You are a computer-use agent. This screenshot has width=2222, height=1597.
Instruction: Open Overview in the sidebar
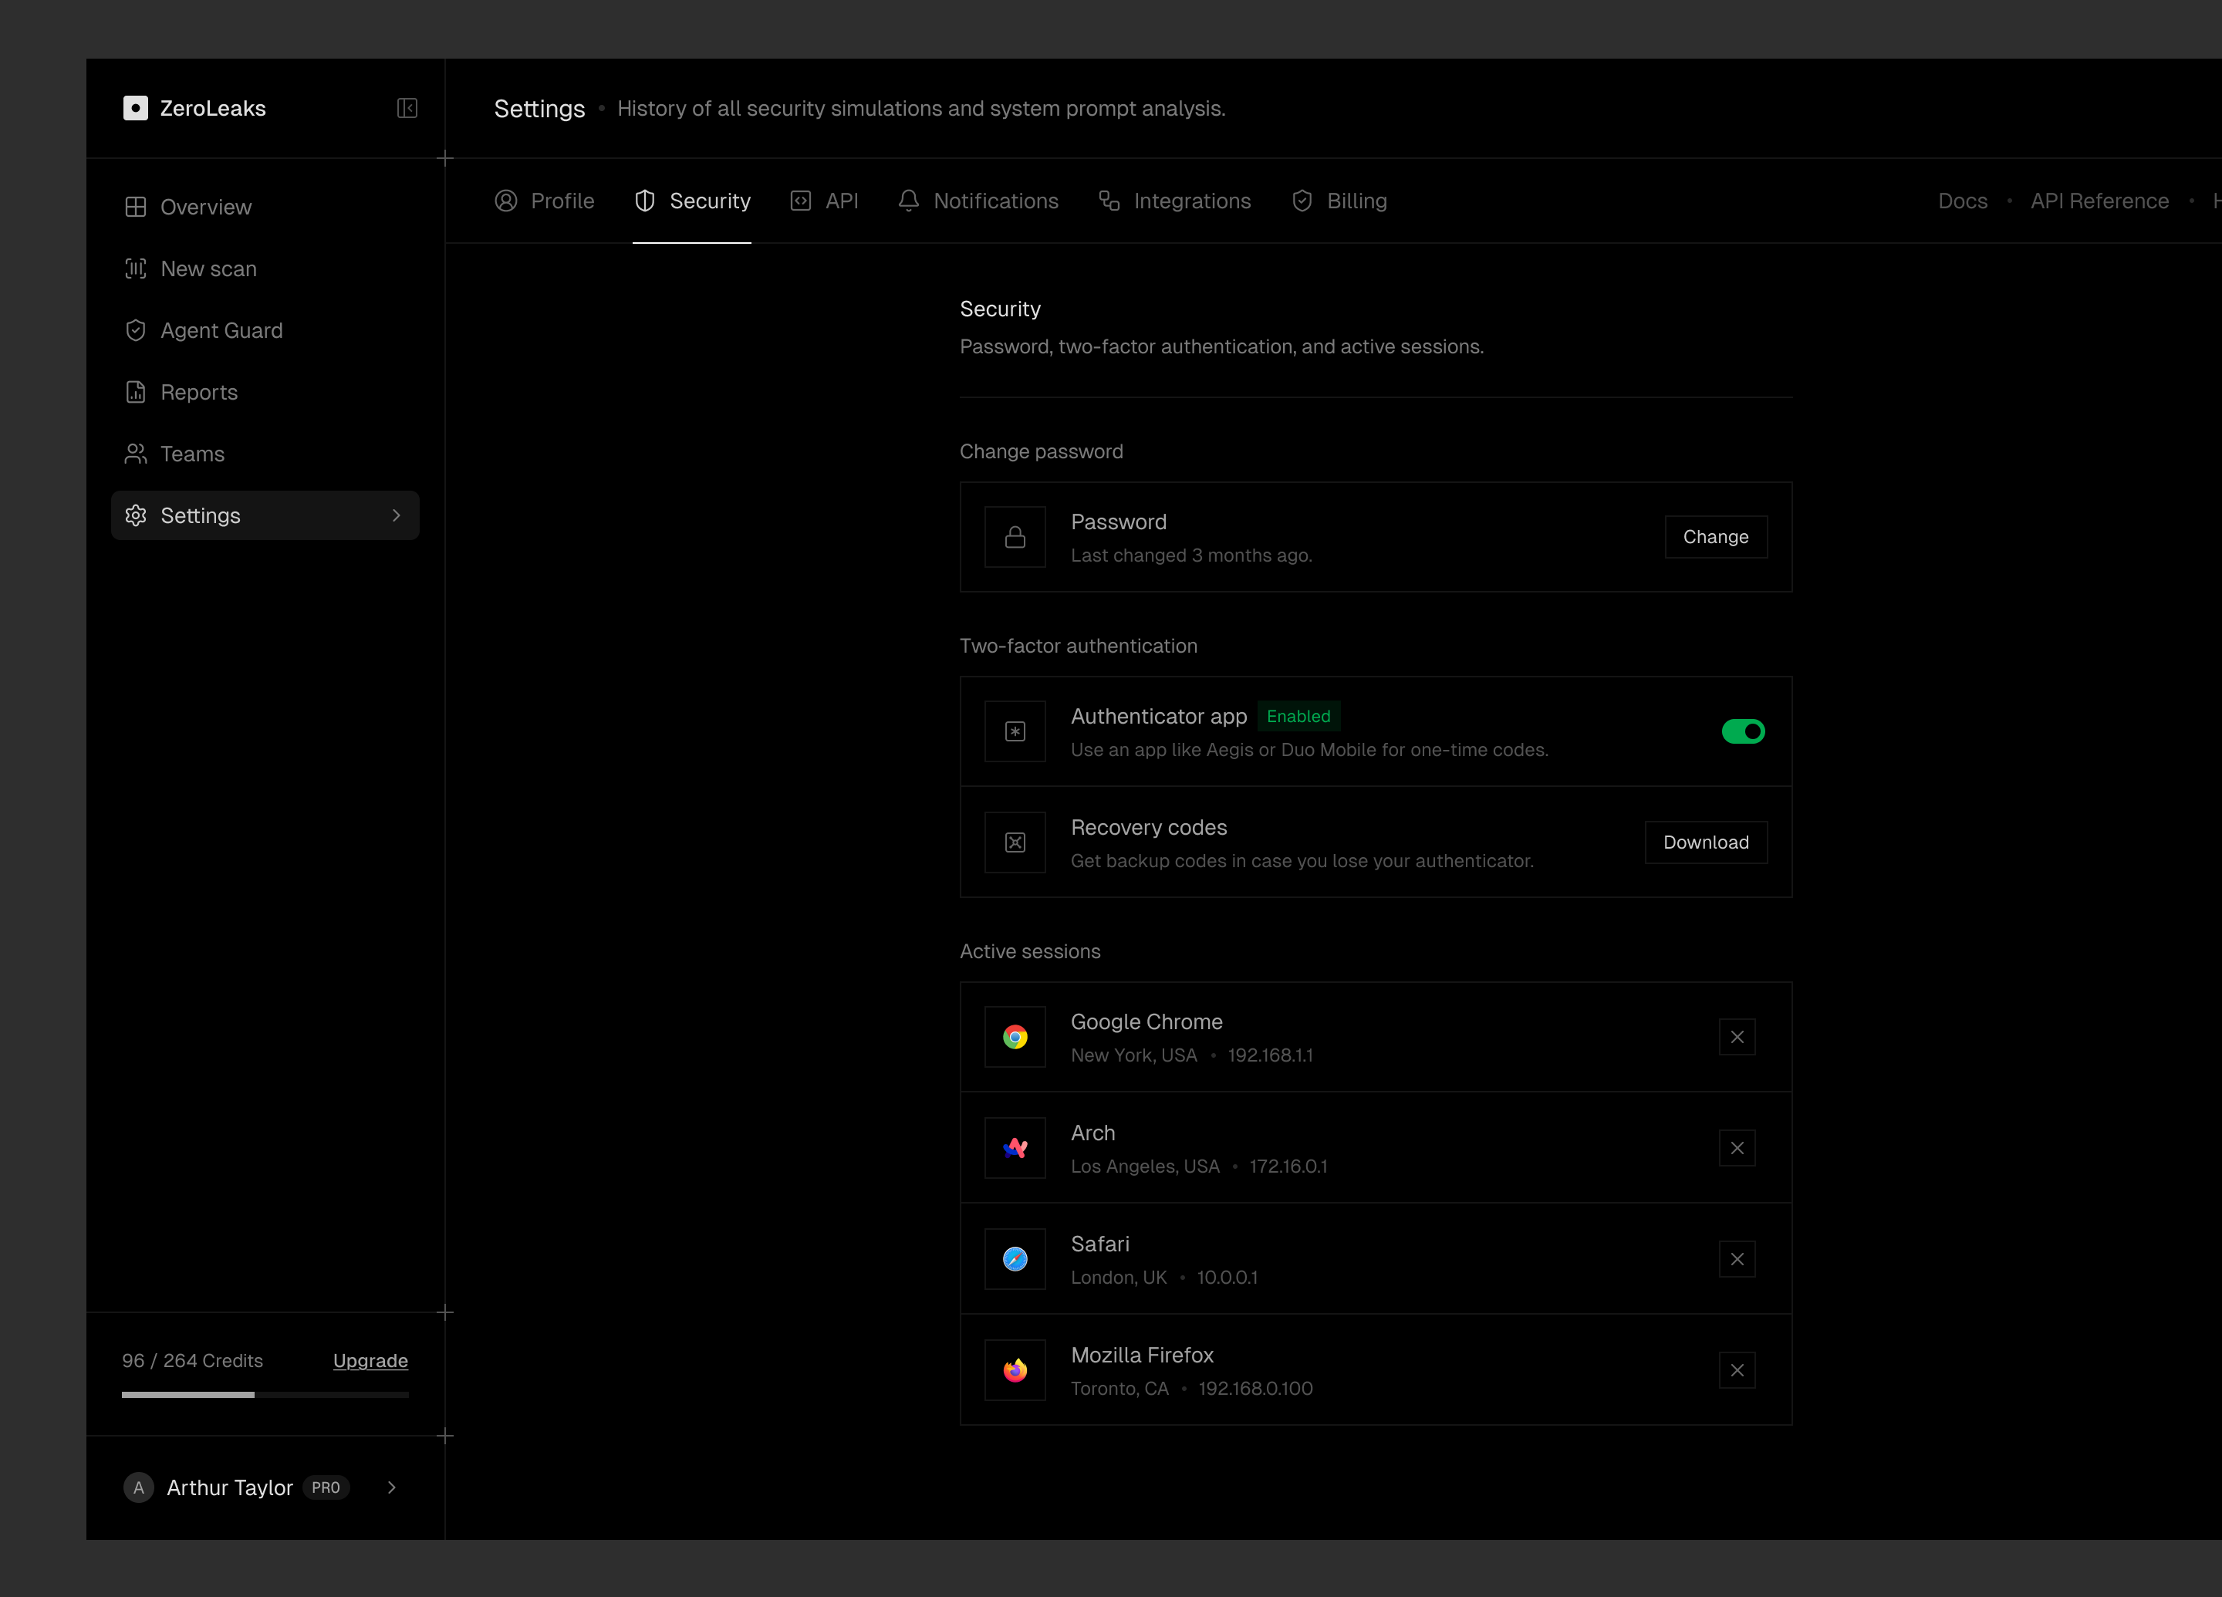coord(265,207)
